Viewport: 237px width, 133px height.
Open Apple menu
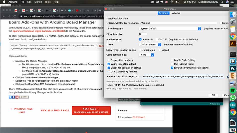pyautogui.click(x=4, y=2)
